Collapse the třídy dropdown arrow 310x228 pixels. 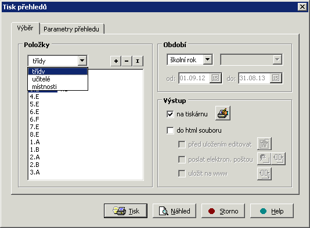click(82, 60)
